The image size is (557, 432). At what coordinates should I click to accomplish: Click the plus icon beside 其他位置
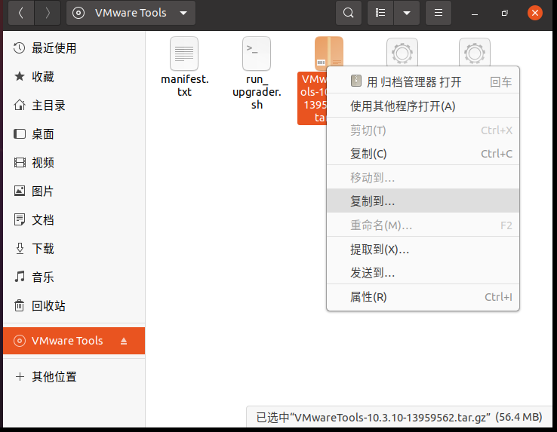coord(20,377)
